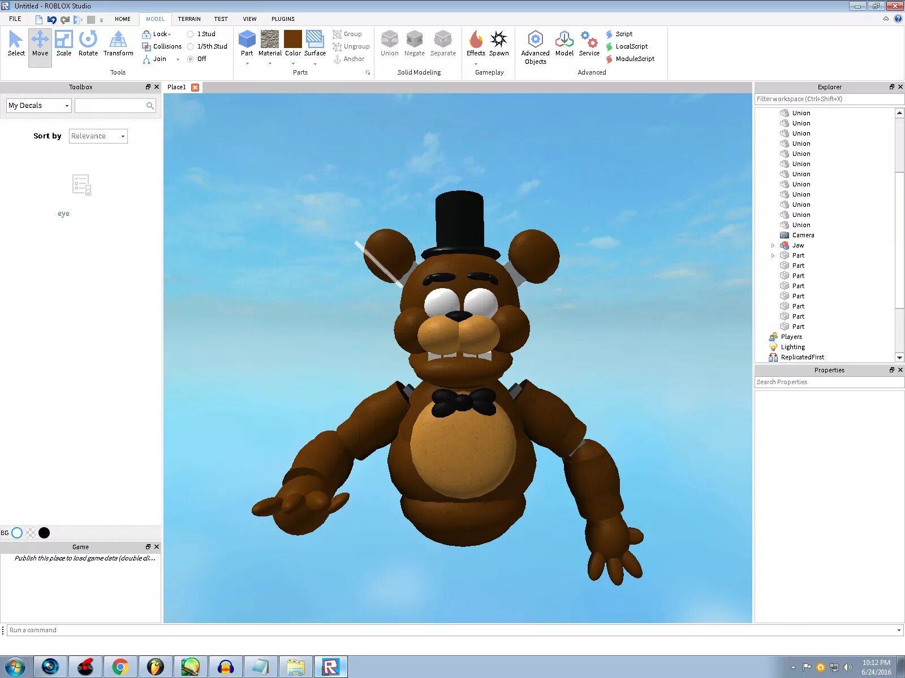Image resolution: width=905 pixels, height=678 pixels.
Task: Undock the Explorer panel
Action: (x=892, y=86)
